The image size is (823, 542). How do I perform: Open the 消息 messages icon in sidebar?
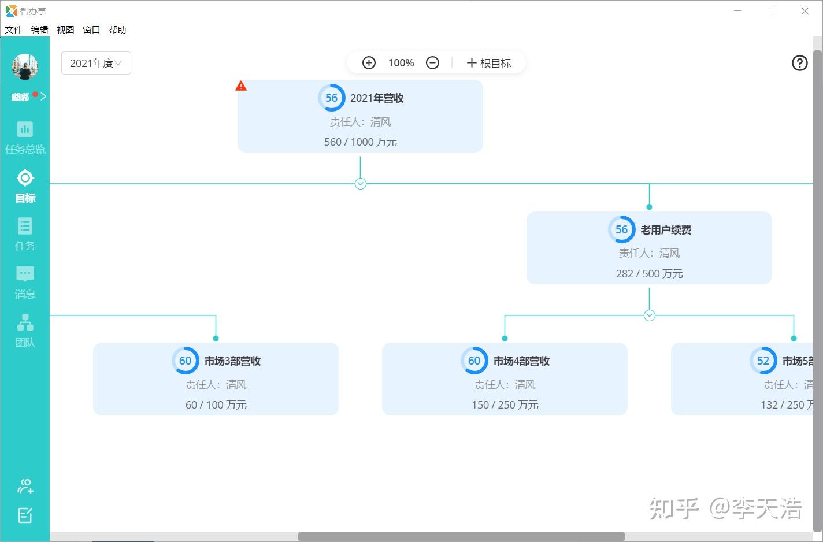[x=25, y=274]
